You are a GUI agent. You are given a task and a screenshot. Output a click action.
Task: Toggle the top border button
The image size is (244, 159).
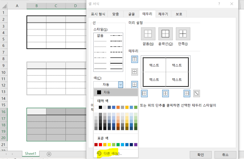(x=134, y=59)
